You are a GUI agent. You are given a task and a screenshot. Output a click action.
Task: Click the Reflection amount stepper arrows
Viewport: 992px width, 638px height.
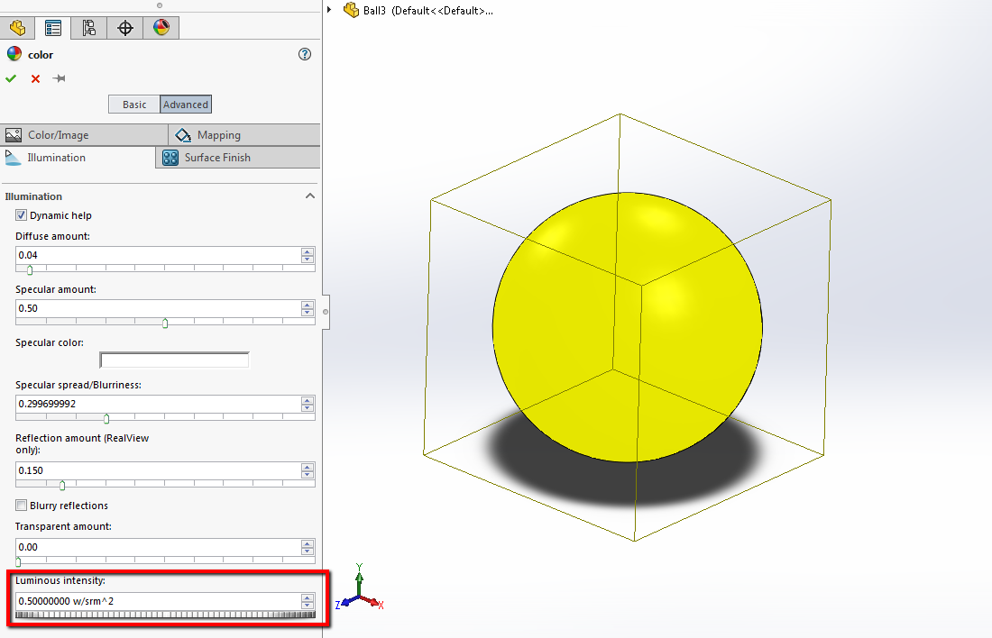click(308, 470)
